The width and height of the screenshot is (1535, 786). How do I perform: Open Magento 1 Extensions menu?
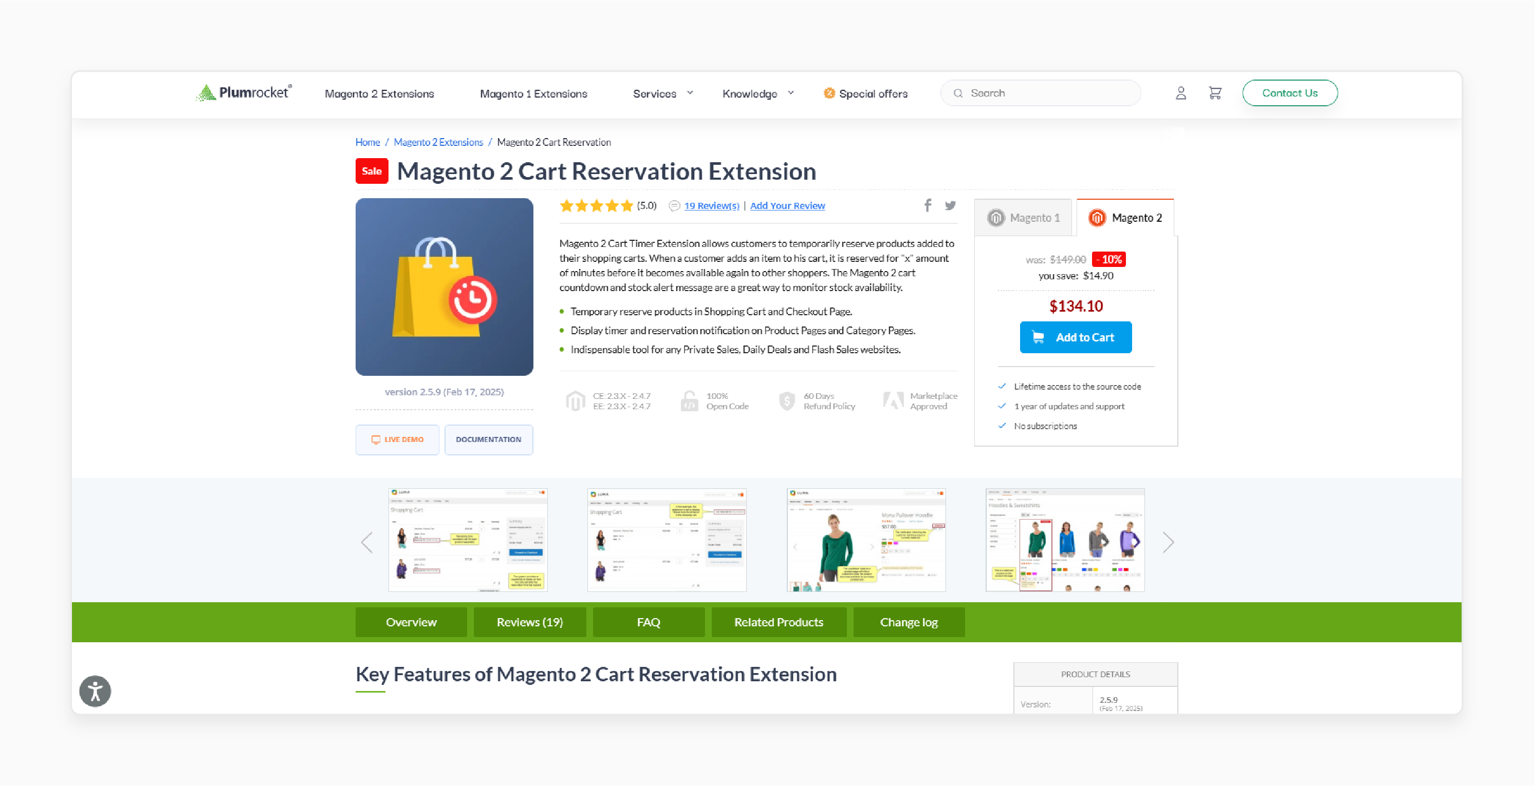click(x=533, y=93)
